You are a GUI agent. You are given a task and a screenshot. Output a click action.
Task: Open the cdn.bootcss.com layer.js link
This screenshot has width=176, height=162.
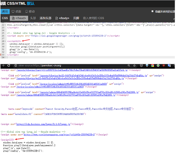pyautogui.click(x=43, y=124)
